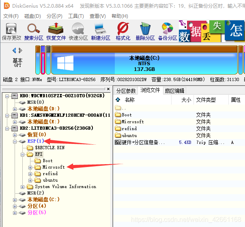Image resolution: width=245 pixels, height=227 pixels.
Task: Switch to the 浏览文件 tab
Action: 150,90
